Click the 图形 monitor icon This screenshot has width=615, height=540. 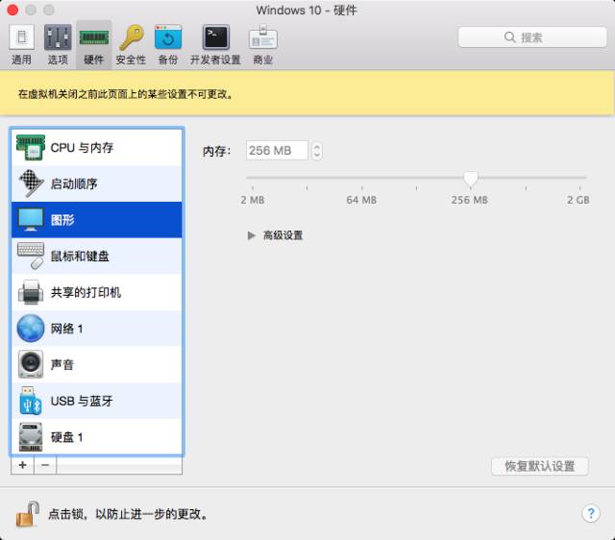point(31,220)
